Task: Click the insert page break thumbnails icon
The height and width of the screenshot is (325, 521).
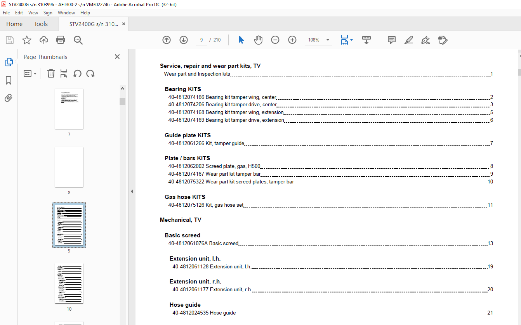Action: coord(64,73)
